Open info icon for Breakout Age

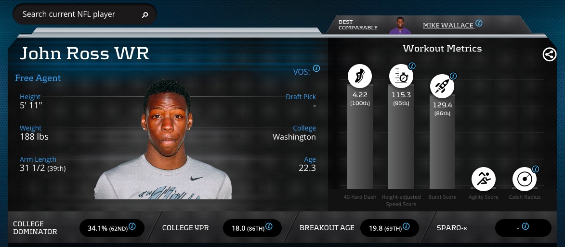(406, 226)
